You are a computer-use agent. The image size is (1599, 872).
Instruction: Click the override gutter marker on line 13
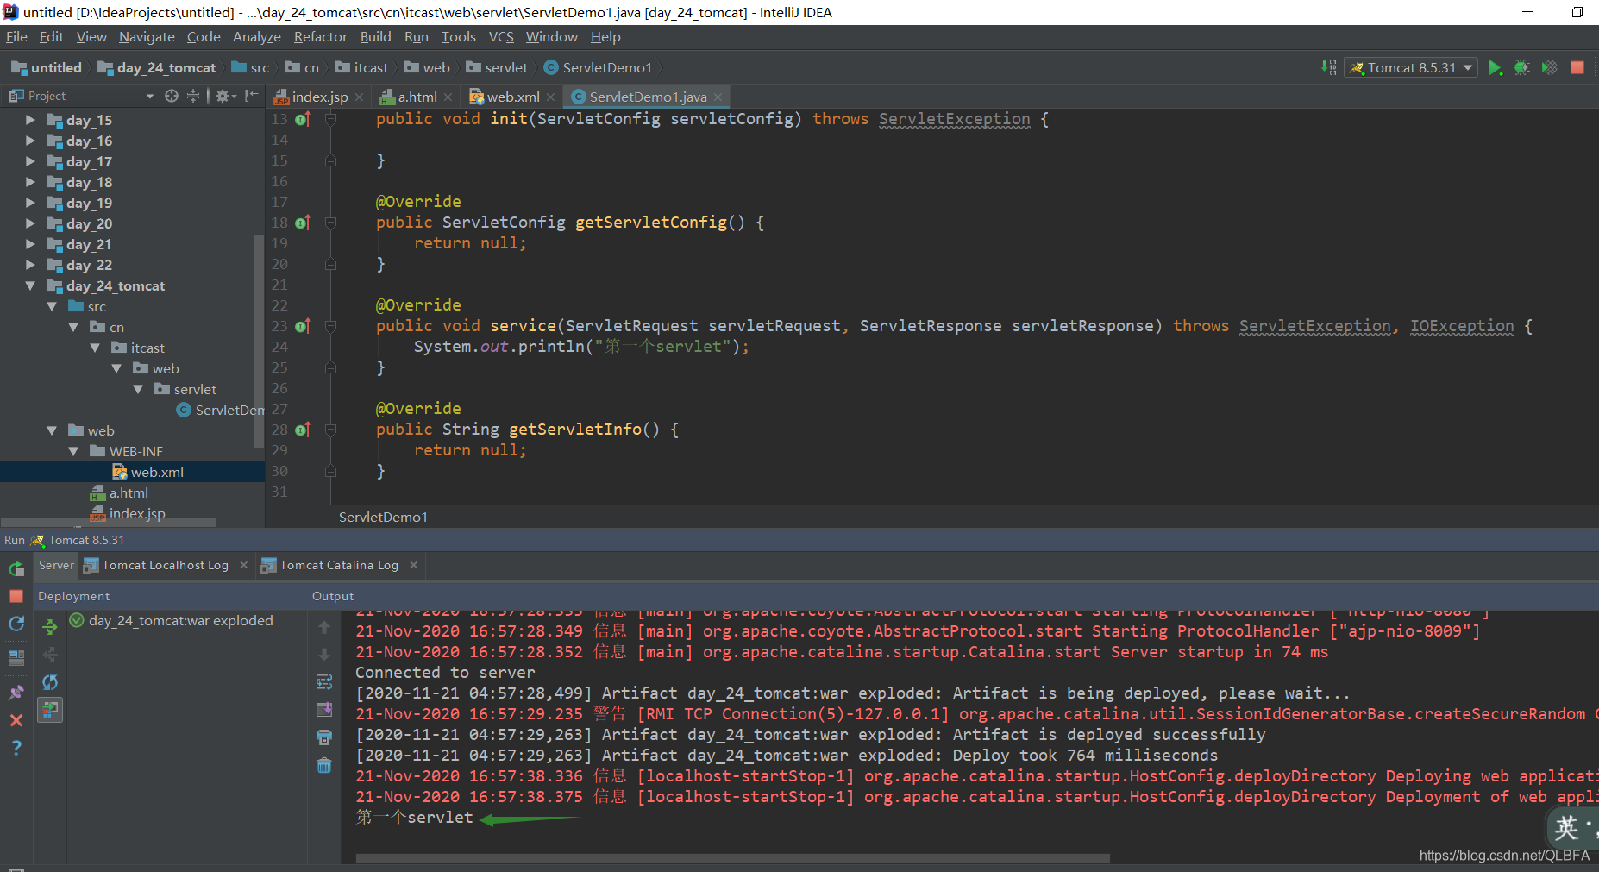[303, 119]
